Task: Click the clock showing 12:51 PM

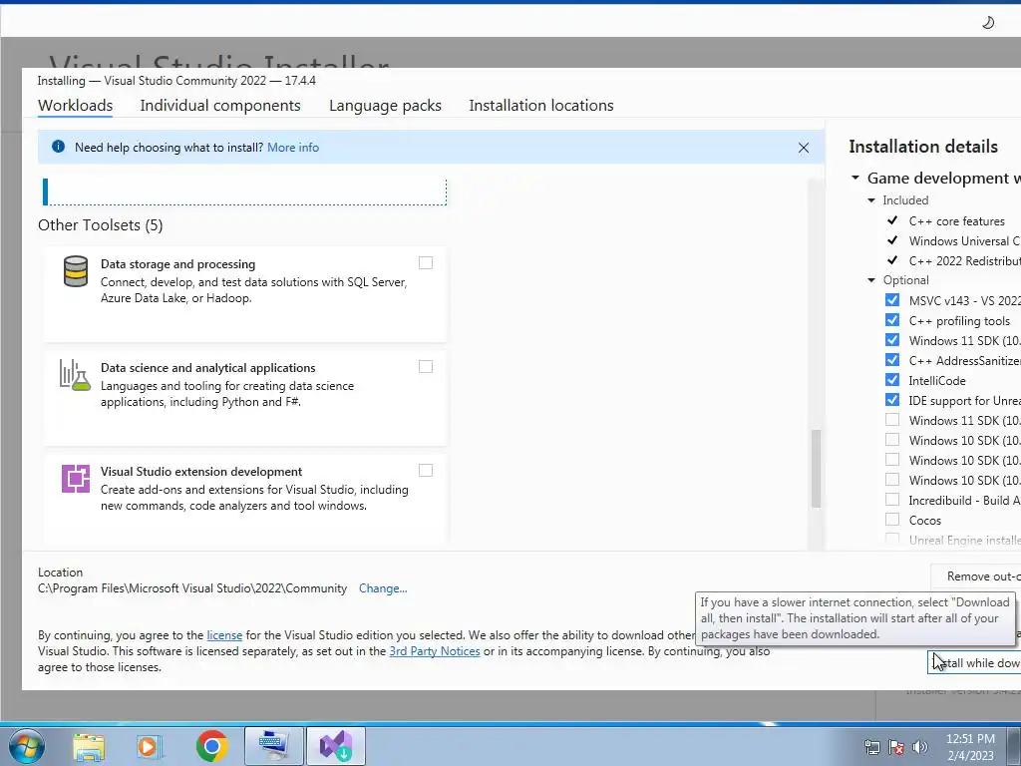Action: point(970,739)
